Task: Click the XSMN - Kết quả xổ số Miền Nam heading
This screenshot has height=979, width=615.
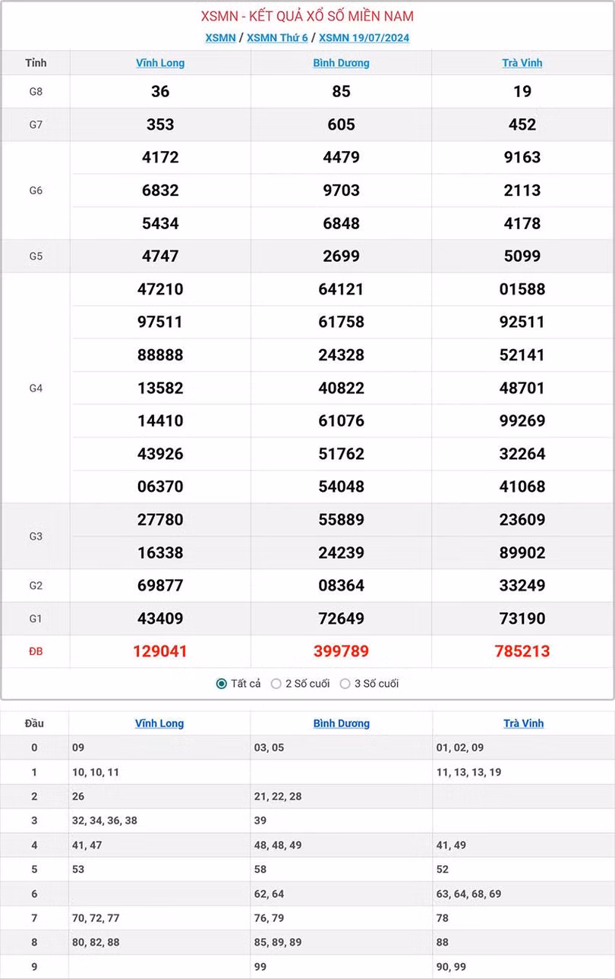Action: pos(307,16)
